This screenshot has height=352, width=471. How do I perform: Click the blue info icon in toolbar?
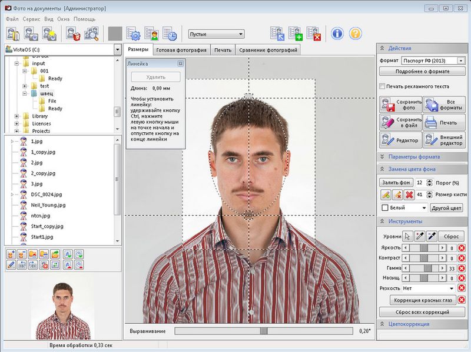coord(337,33)
